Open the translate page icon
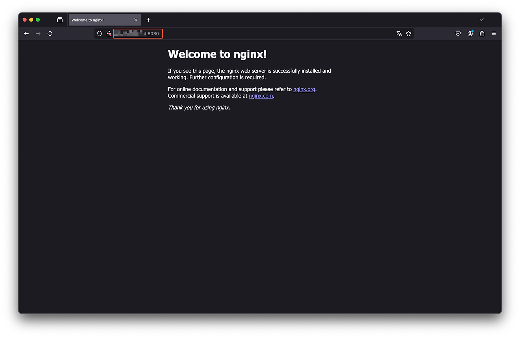The image size is (520, 338). coord(399,34)
